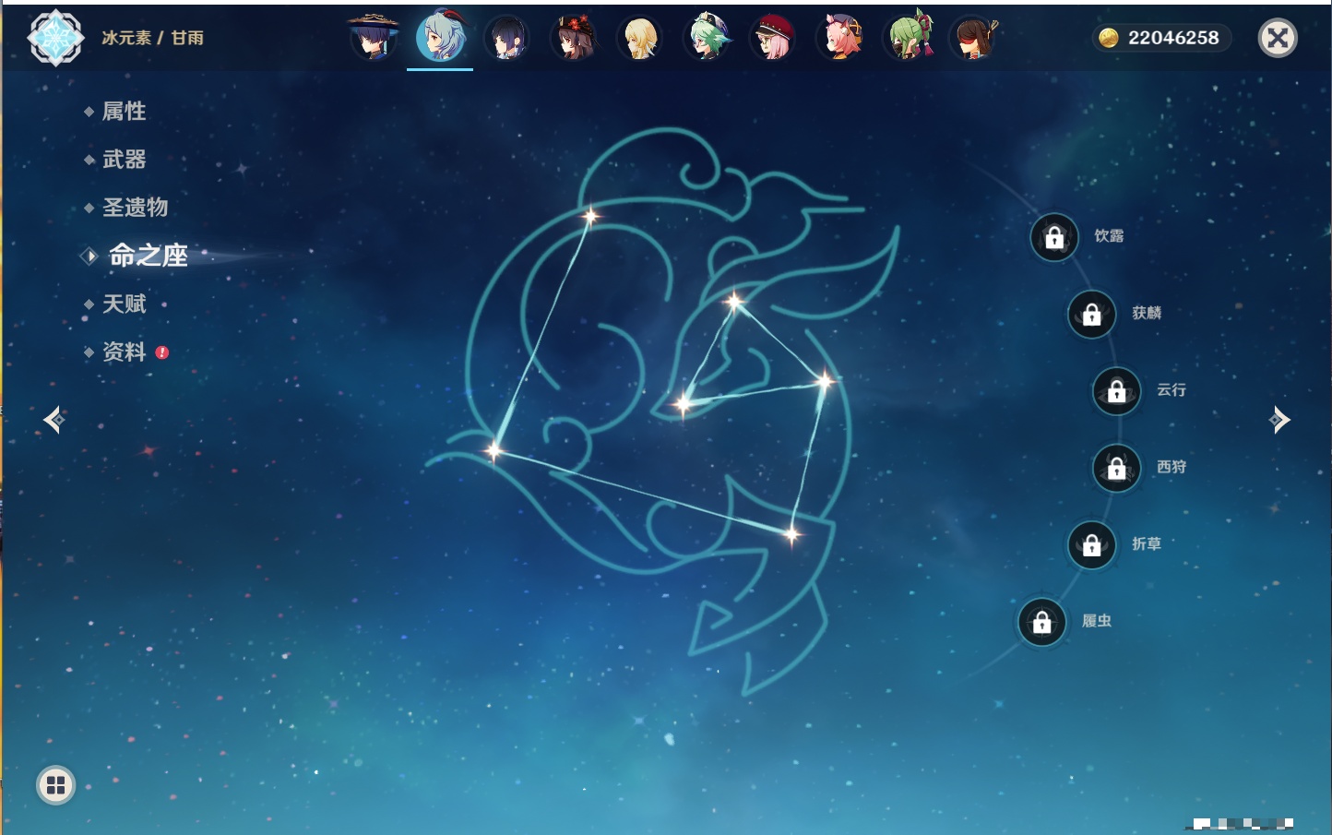Click the 折草 constellation label

(1147, 544)
